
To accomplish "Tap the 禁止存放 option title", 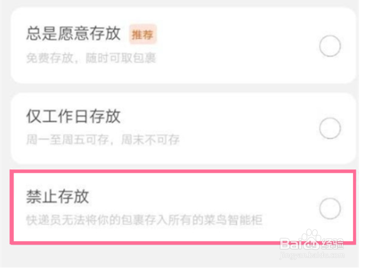I will tap(58, 196).
